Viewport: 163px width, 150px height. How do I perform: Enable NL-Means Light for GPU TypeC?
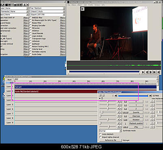coord(30,20)
